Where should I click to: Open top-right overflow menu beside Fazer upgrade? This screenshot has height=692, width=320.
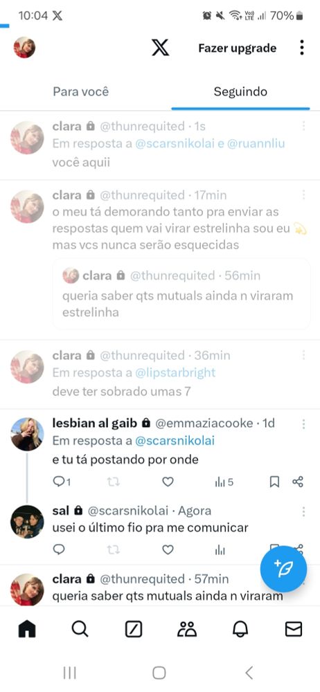(301, 48)
